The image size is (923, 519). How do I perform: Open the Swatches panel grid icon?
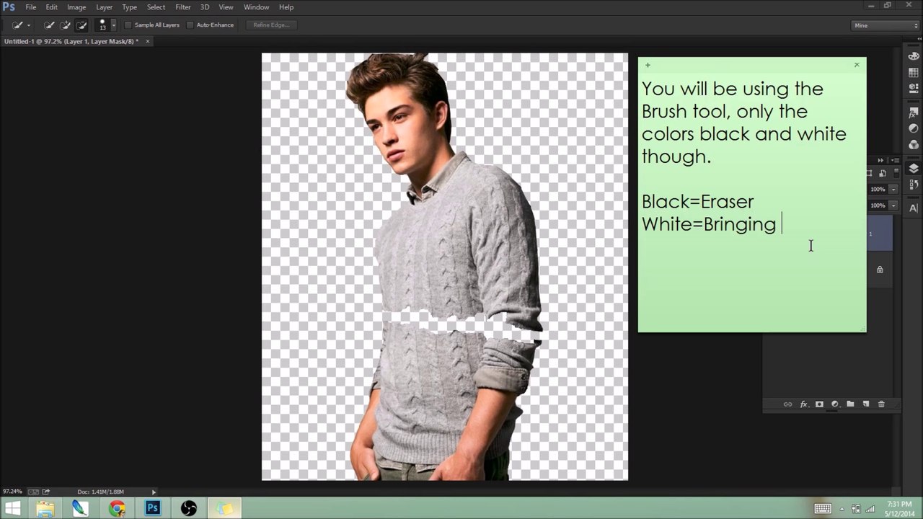pyautogui.click(x=914, y=73)
